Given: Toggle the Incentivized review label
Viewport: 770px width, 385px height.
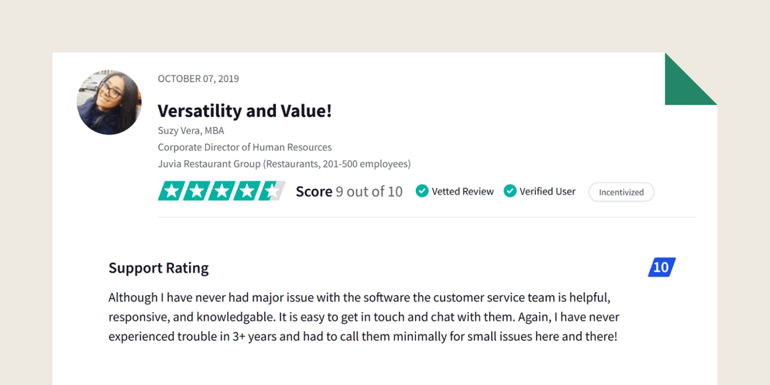Looking at the screenshot, I should 621,192.
